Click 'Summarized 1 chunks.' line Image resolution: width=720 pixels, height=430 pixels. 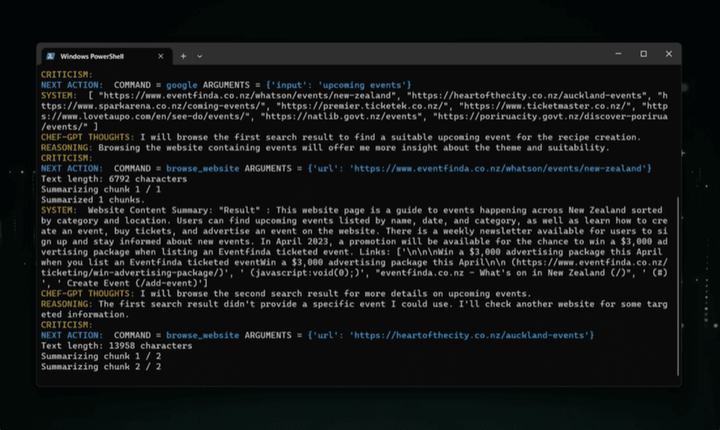(x=92, y=200)
